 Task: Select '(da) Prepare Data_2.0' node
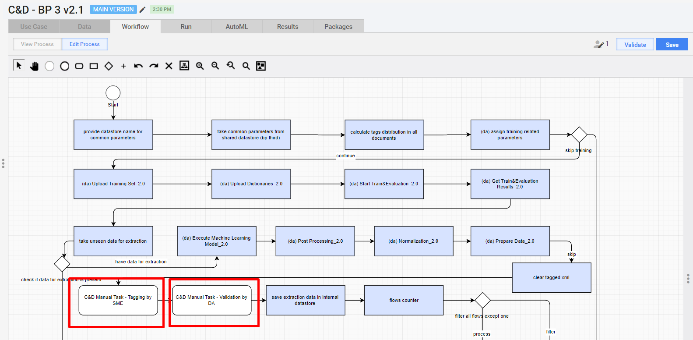click(510, 241)
